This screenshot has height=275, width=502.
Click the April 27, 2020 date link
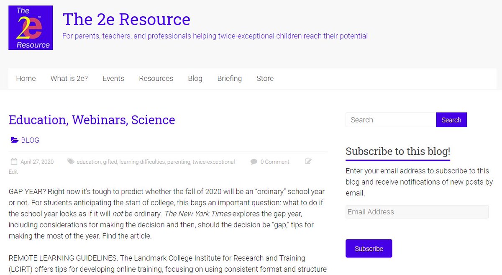coord(37,162)
